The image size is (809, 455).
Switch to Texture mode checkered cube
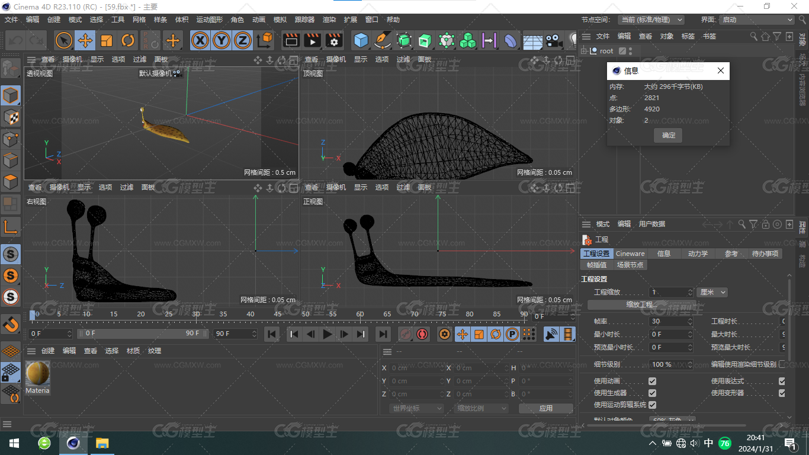pyautogui.click(x=11, y=117)
